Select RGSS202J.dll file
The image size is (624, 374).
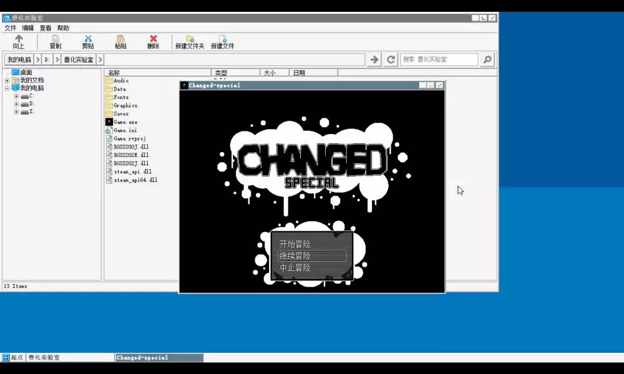point(127,163)
